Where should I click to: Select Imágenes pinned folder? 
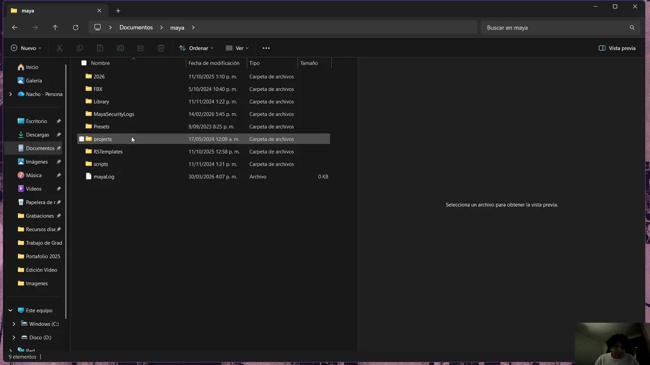37,162
